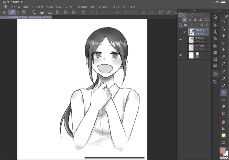Select the Eraser tool

224,106
